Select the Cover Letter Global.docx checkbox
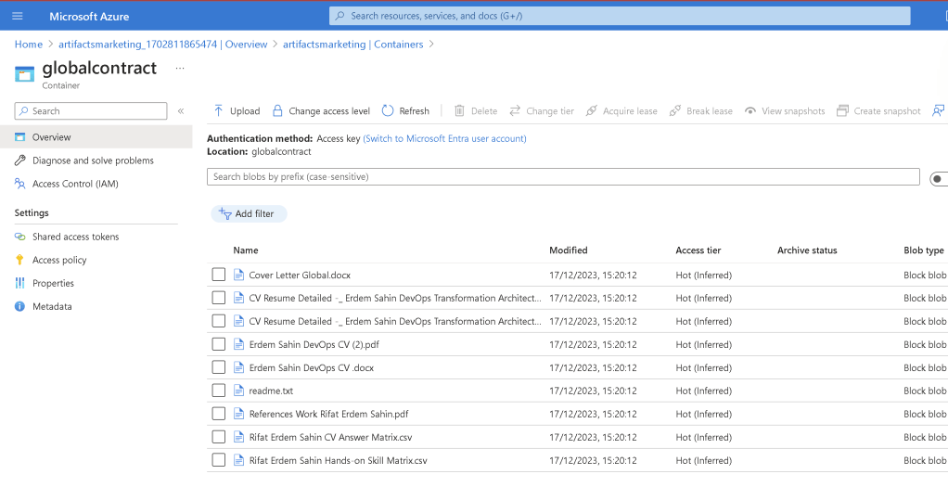The width and height of the screenshot is (948, 500). point(219,275)
